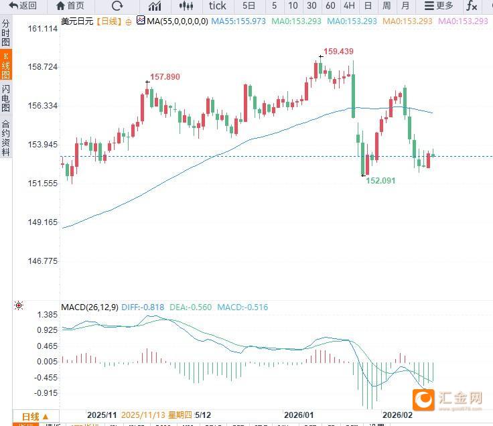The width and height of the screenshot is (493, 426).
Task: Click the 2026/01 date axis label
Action: (x=299, y=415)
